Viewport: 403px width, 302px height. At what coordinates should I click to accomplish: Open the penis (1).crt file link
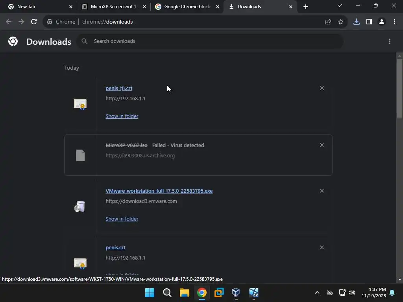119,88
